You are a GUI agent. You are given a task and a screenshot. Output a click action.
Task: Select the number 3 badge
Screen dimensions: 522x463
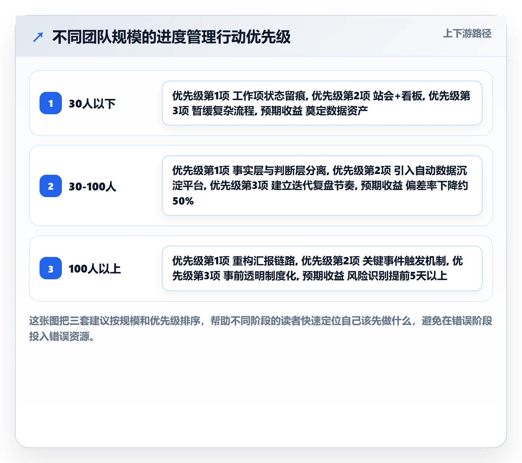[51, 268]
